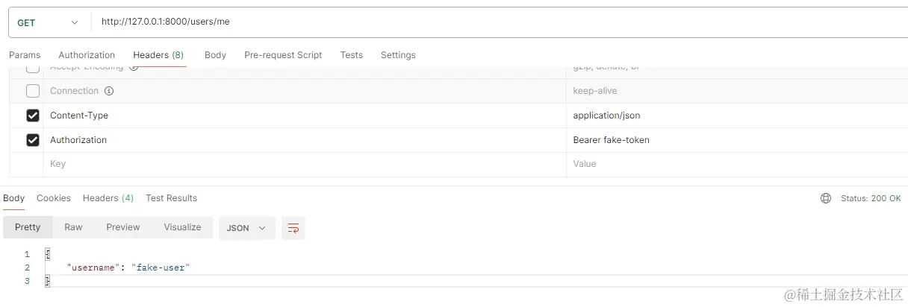
Task: Open the request Settings tab
Action: (x=398, y=55)
